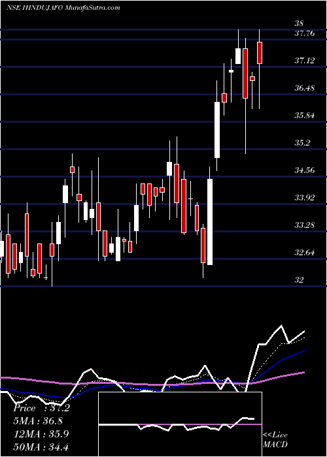Click the 35.2 price axis label
Image resolution: width=327 pixels, height=457 pixels.
[302, 143]
